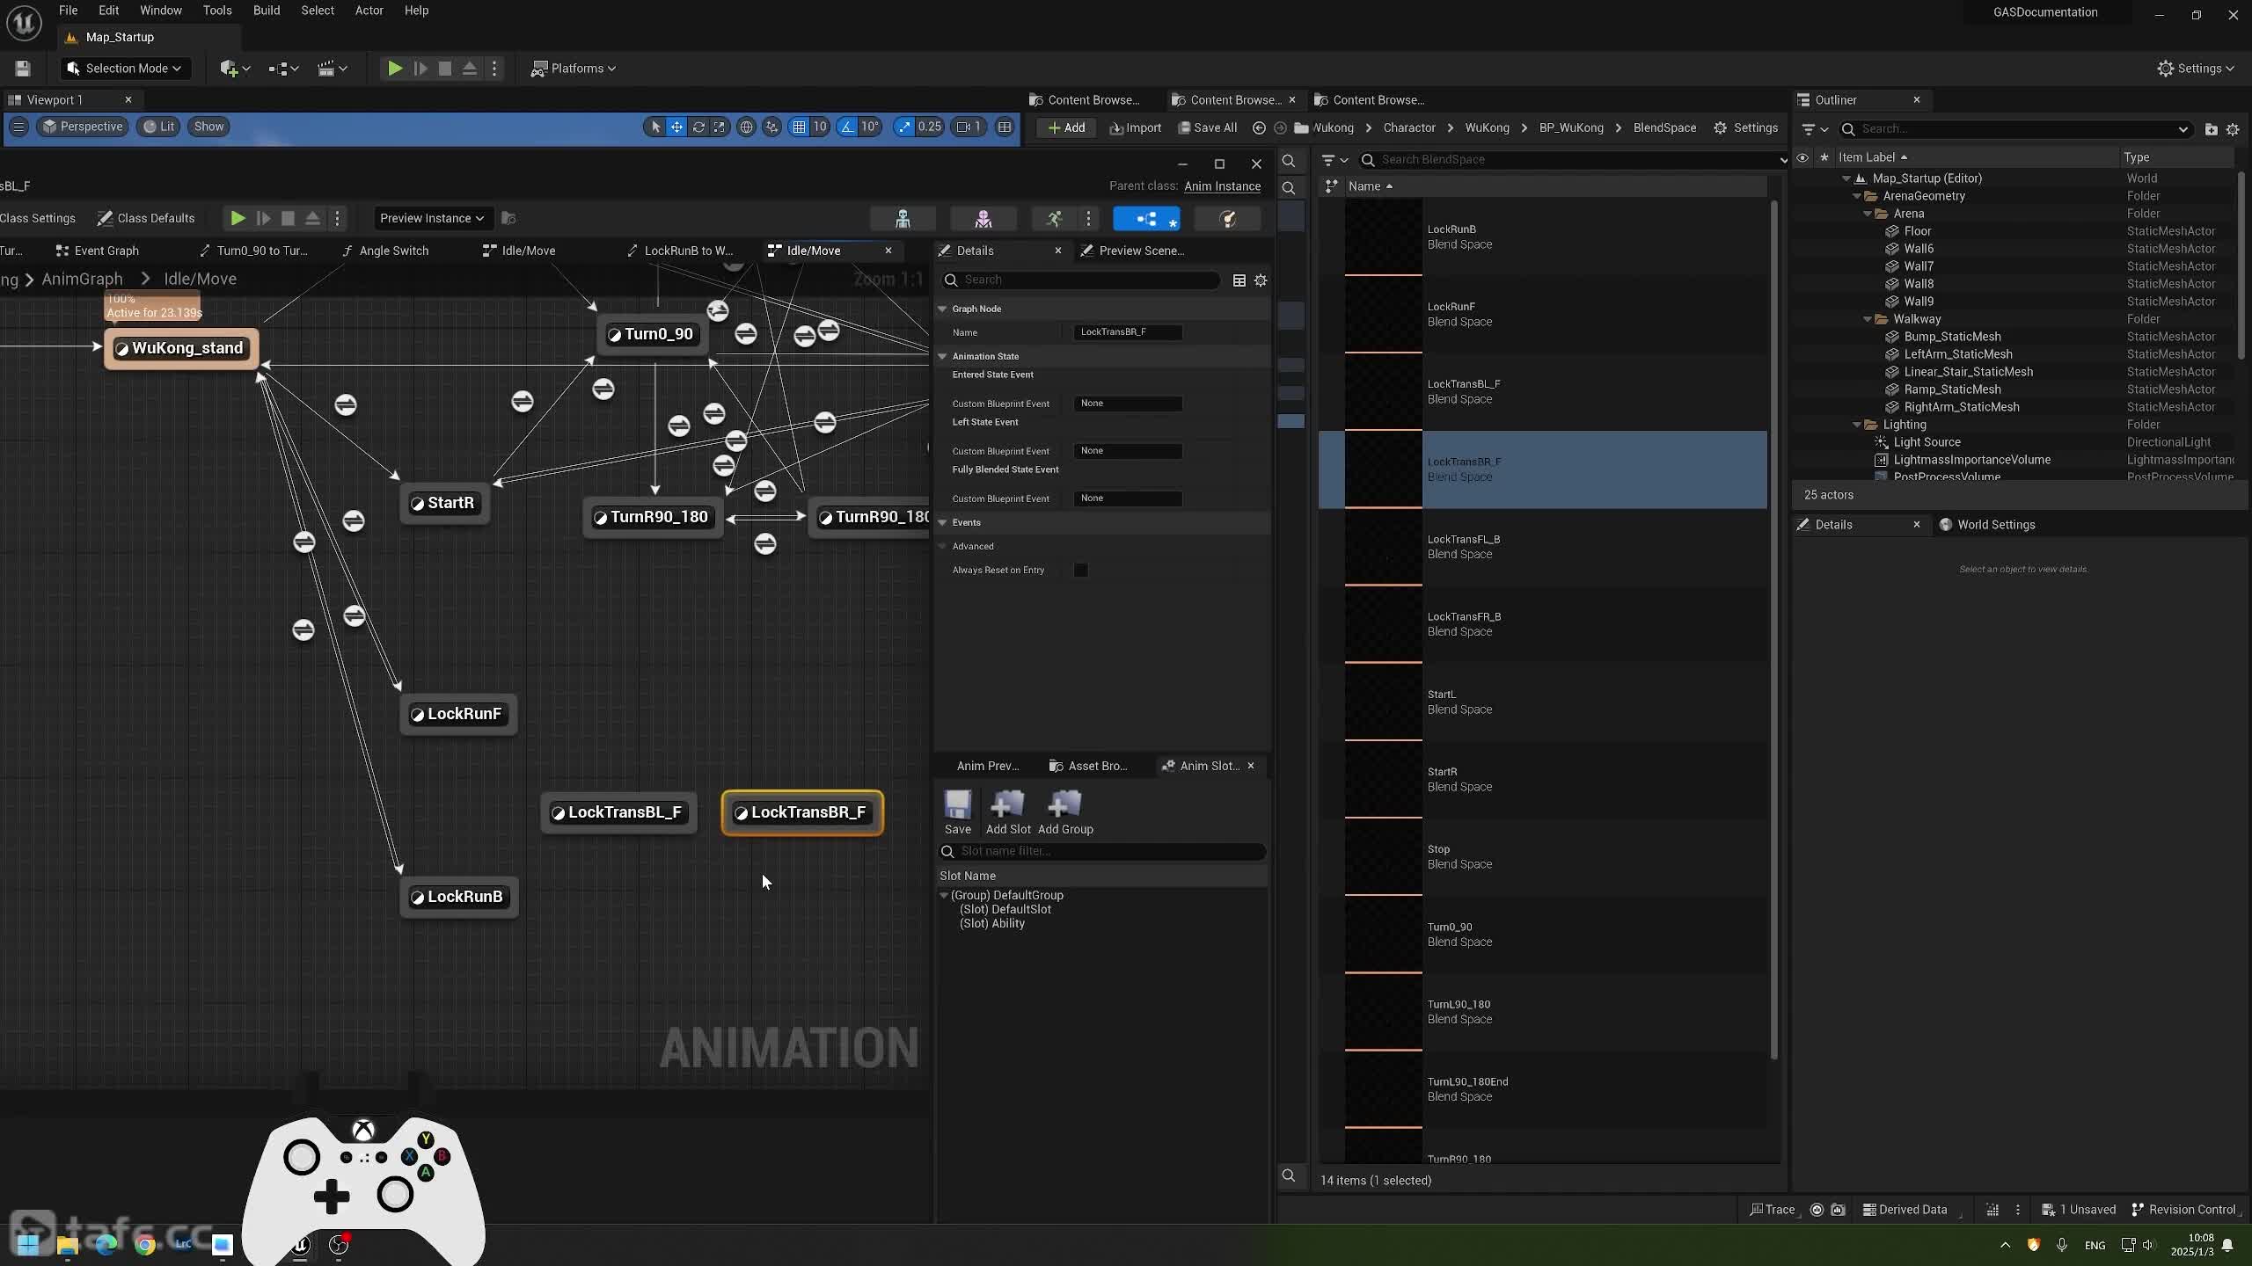Switch to the Angle Switch tab
The width and height of the screenshot is (2252, 1266).
[385, 251]
